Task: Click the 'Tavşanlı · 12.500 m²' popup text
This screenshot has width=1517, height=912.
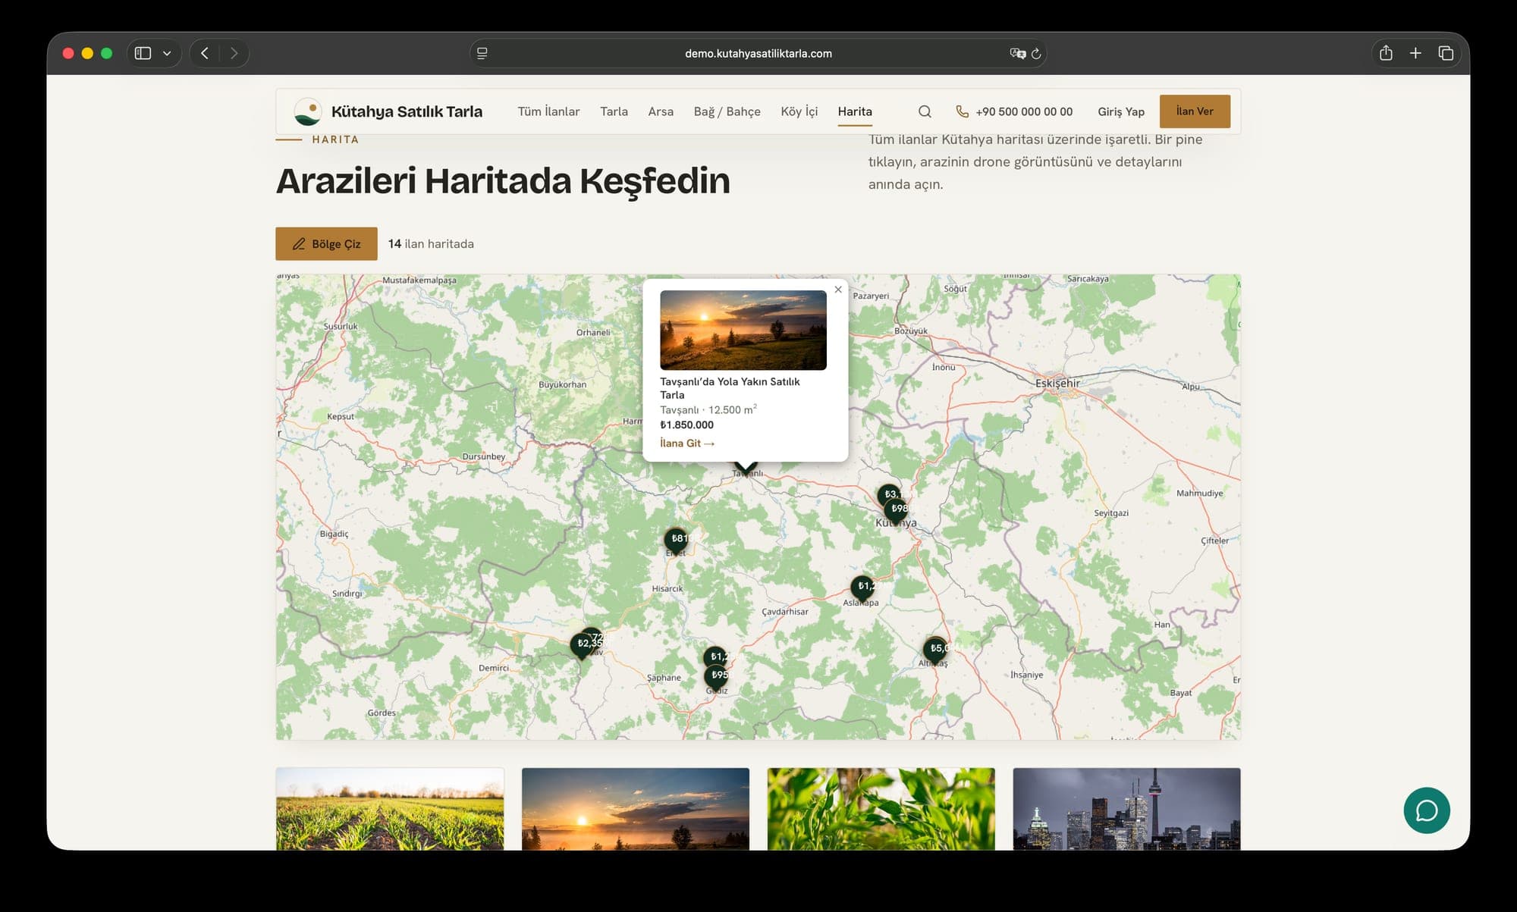Action: [x=708, y=409]
